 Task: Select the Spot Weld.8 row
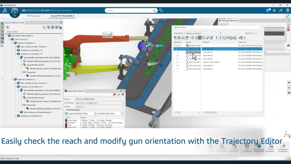click(218, 55)
